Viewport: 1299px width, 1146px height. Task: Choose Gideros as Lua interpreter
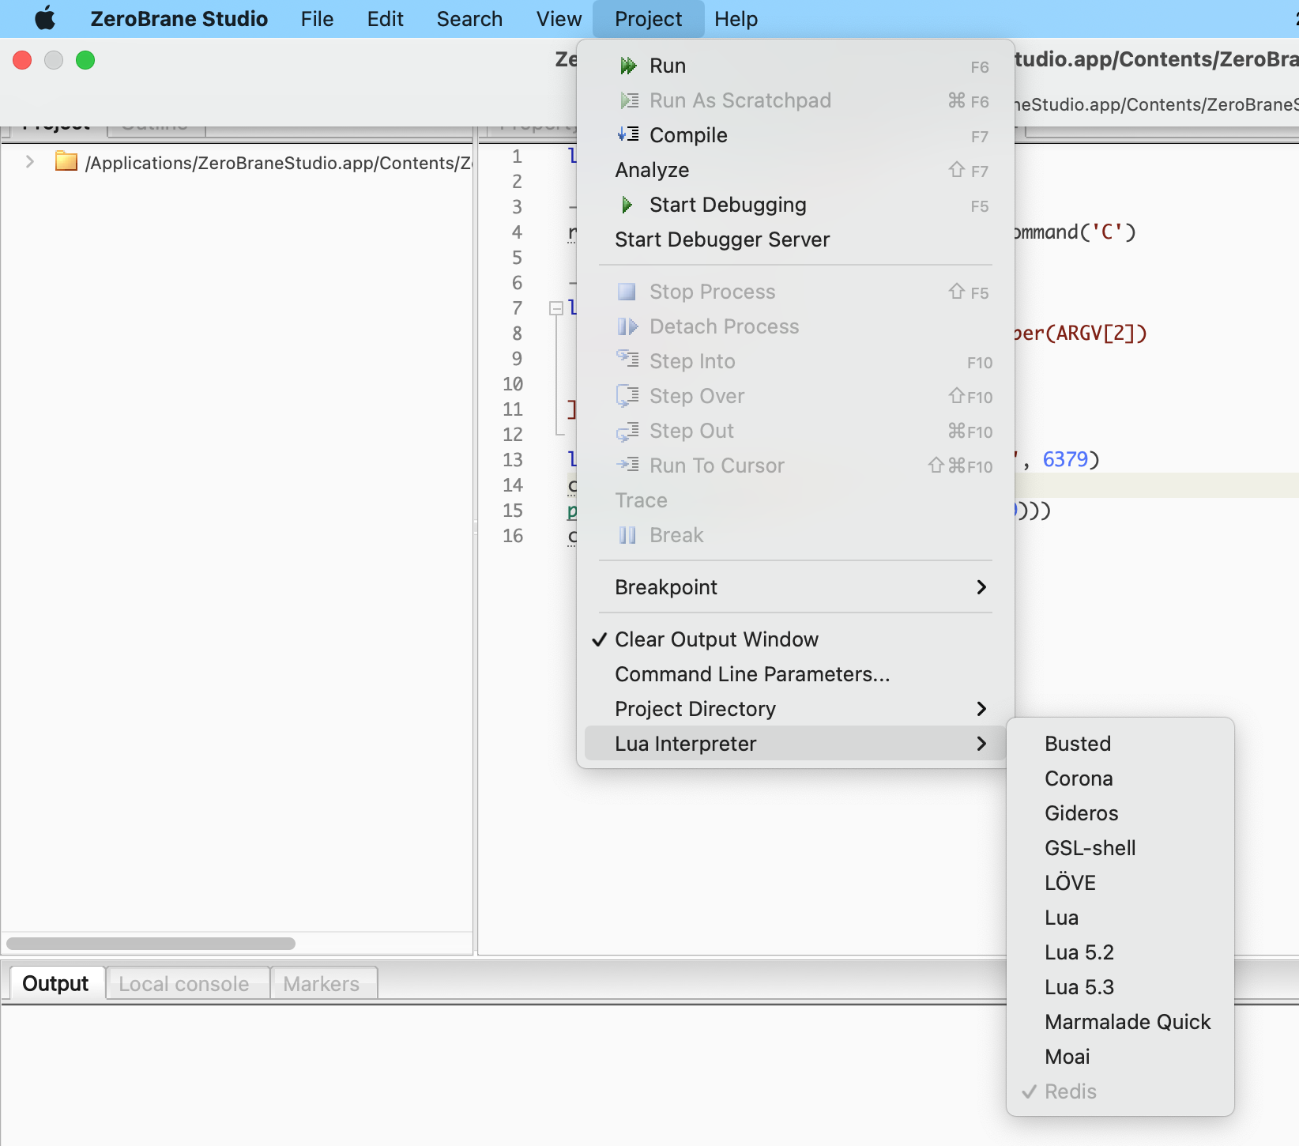pos(1120,813)
